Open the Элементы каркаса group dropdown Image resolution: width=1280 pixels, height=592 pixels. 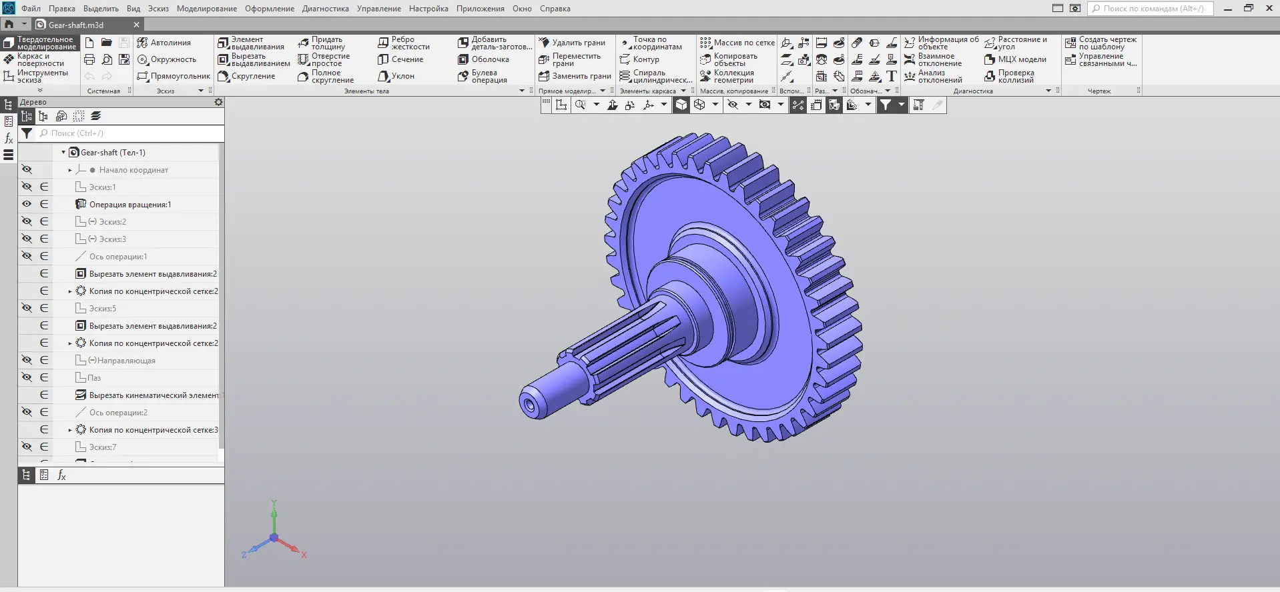pos(683,91)
